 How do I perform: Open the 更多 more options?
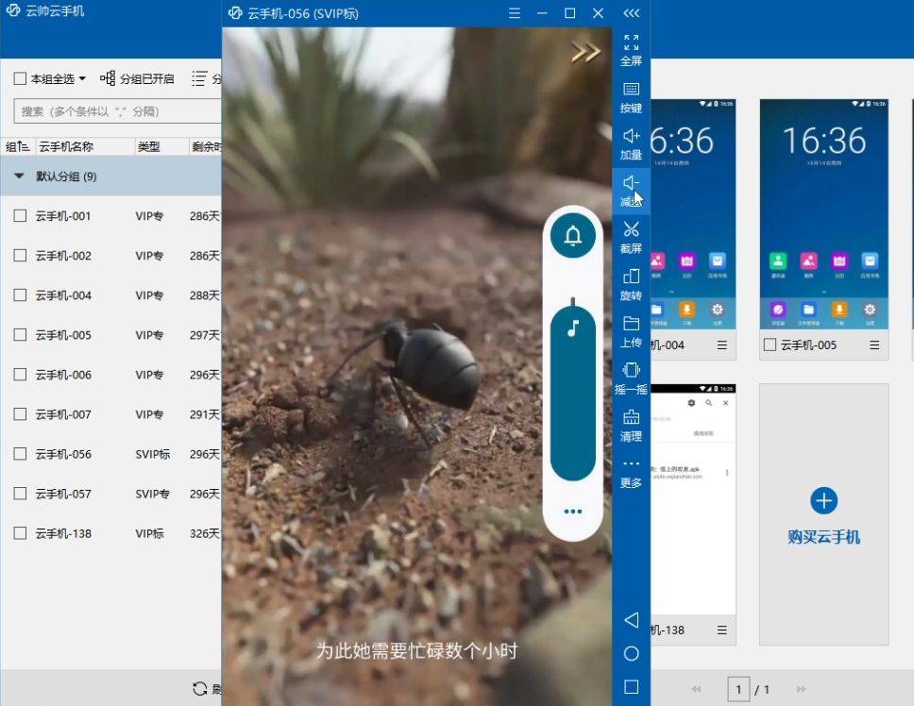coord(631,473)
